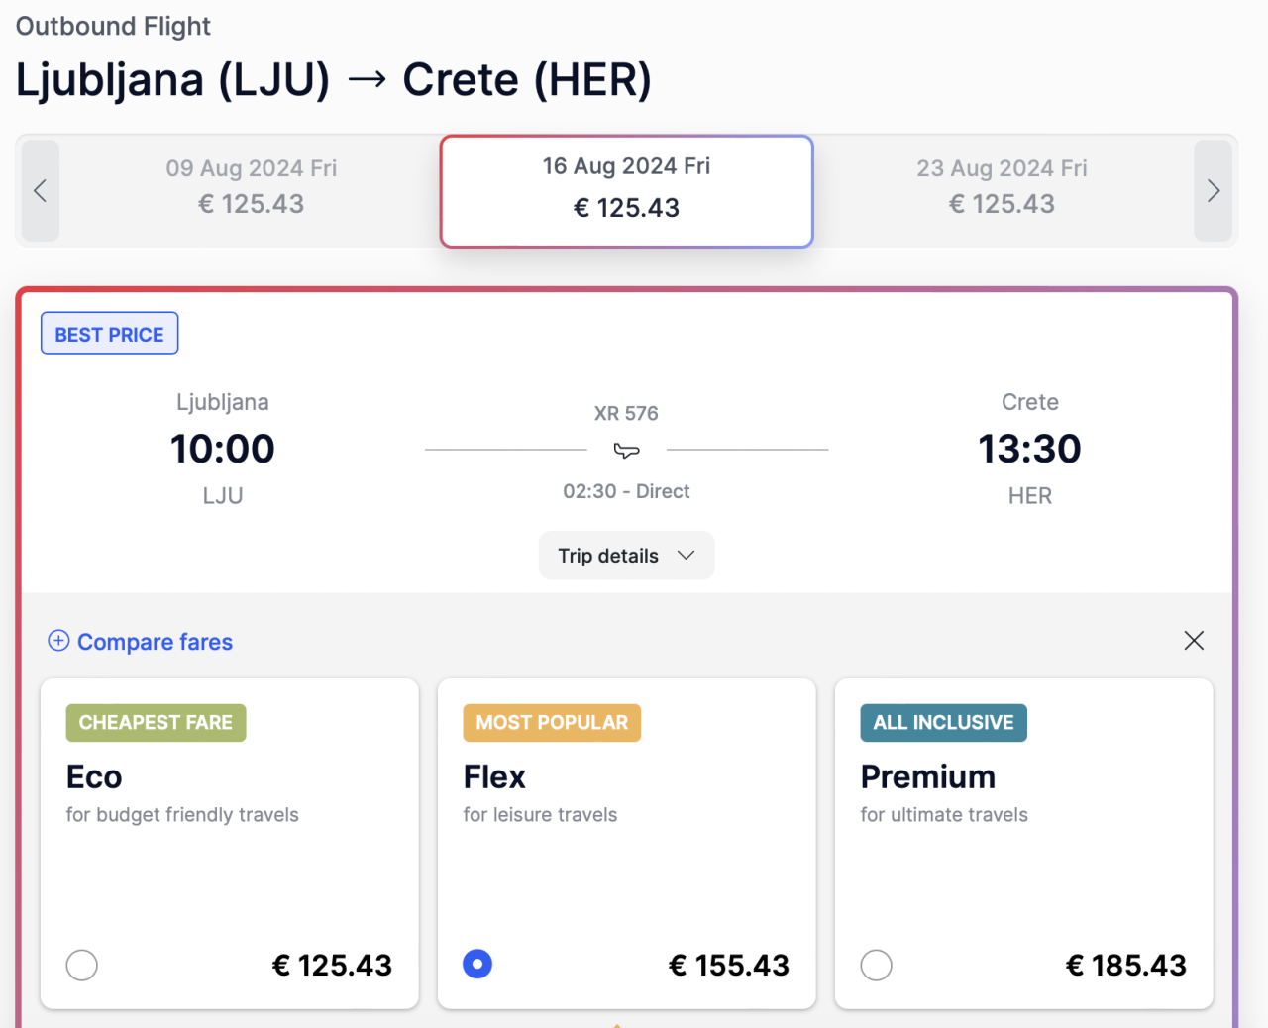Click the plus circle icon beside Compare fares

[58, 641]
